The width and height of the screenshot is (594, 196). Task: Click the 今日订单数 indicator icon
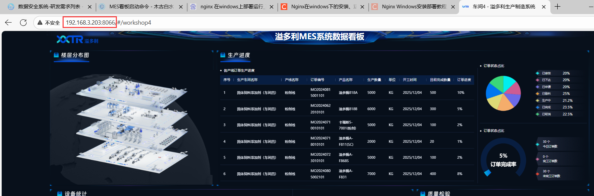pyautogui.click(x=537, y=144)
